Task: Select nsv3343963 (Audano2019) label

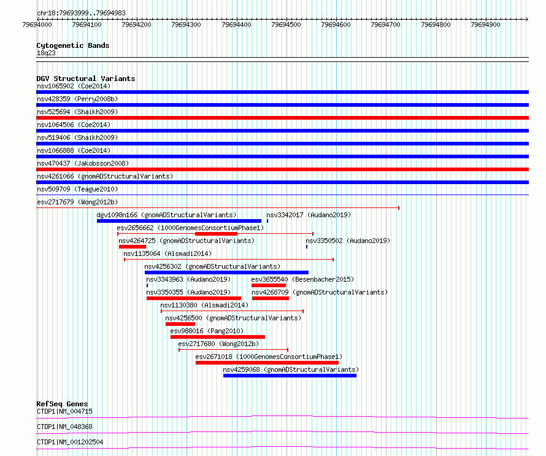Action: (188, 279)
